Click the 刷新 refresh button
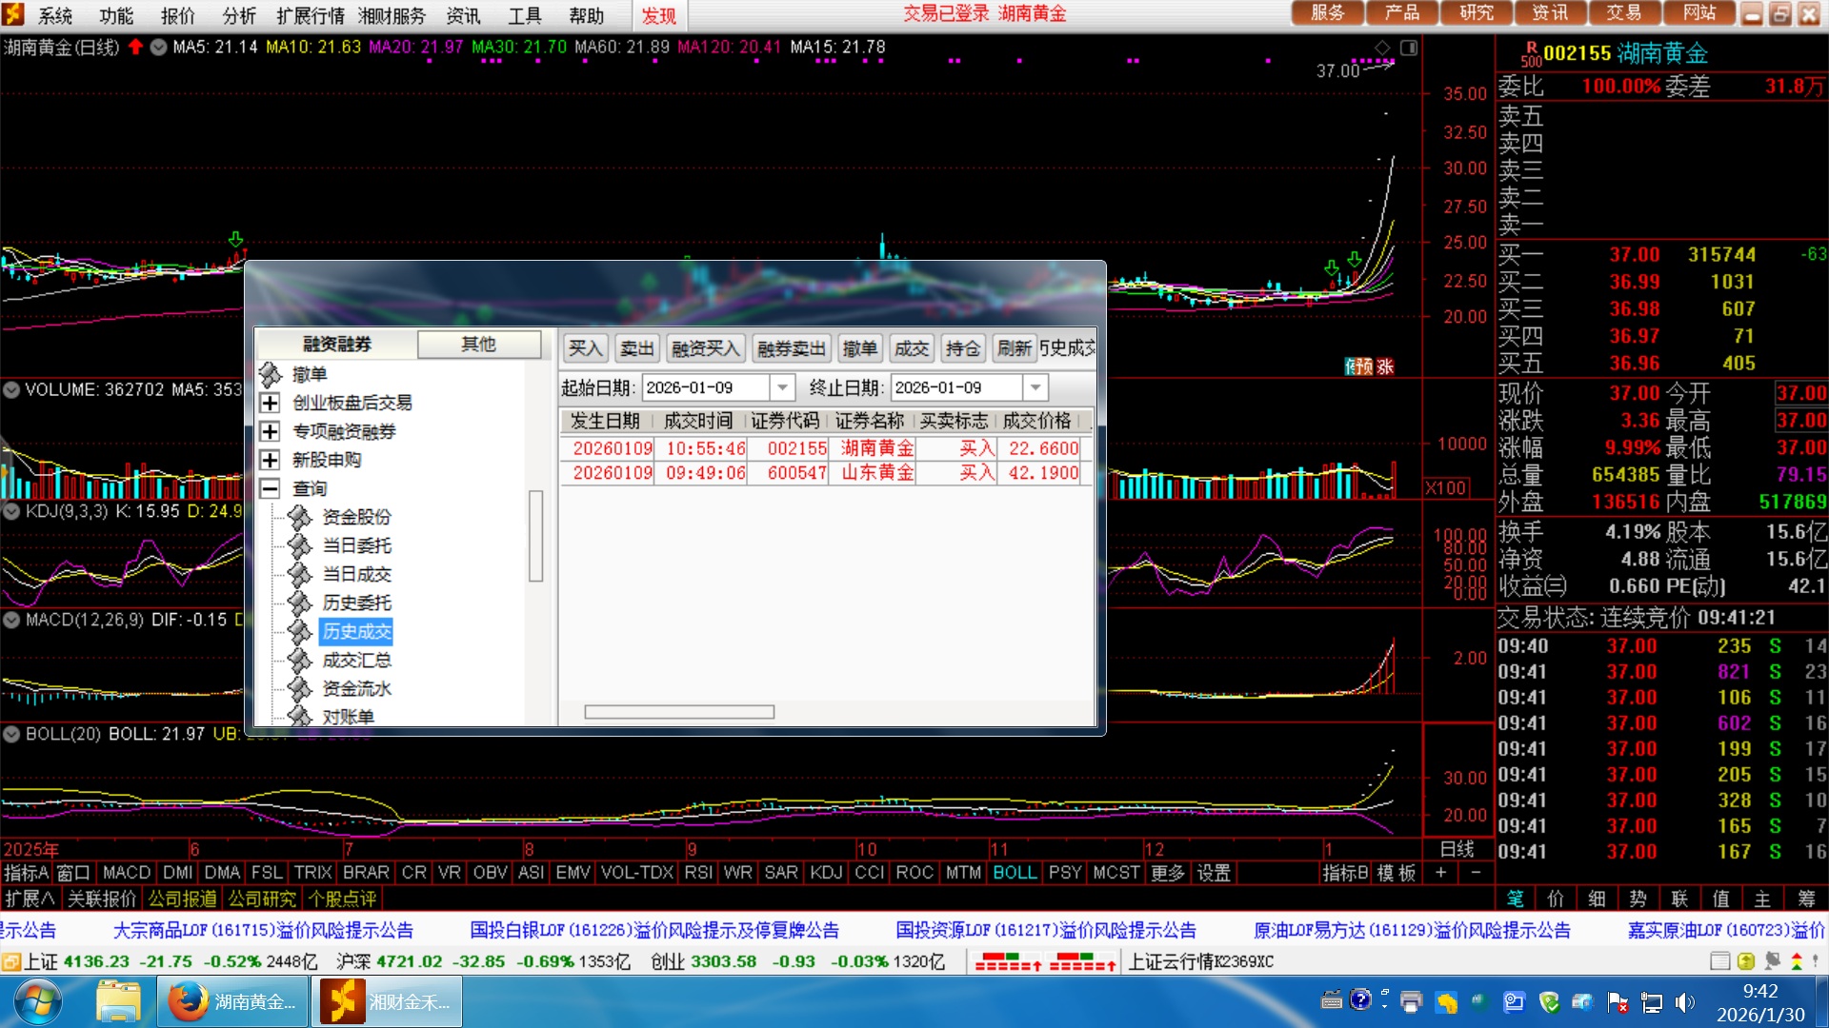The width and height of the screenshot is (1829, 1028). point(1014,349)
